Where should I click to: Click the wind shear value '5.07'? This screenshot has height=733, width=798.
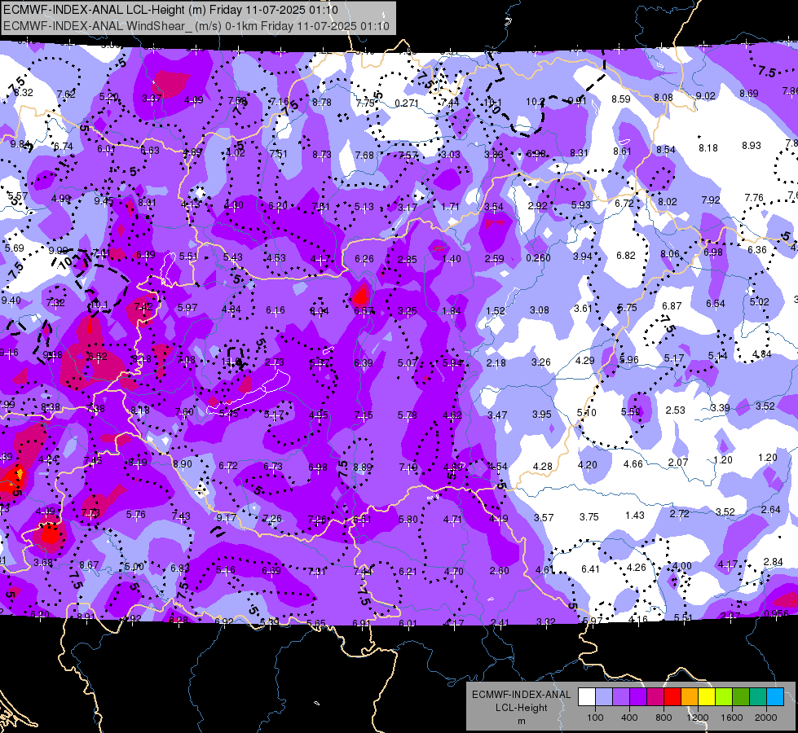(x=407, y=363)
